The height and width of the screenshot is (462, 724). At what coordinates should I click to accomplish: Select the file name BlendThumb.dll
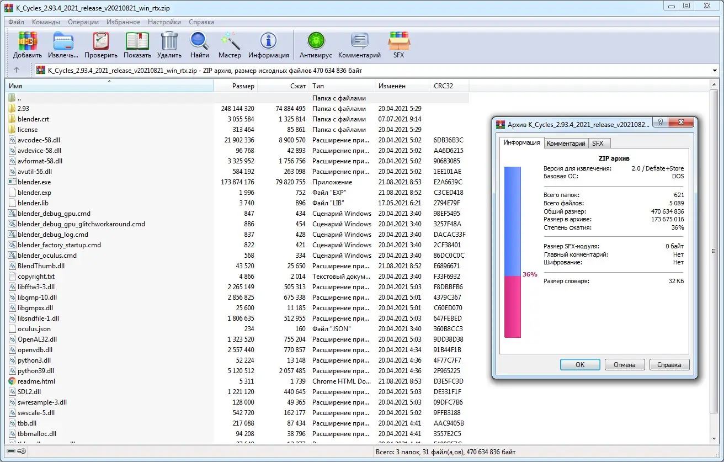click(41, 266)
